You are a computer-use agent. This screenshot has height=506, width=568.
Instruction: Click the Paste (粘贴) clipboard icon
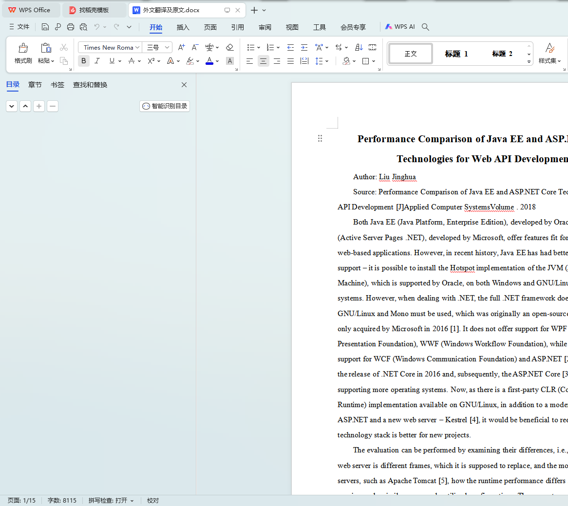(46, 48)
